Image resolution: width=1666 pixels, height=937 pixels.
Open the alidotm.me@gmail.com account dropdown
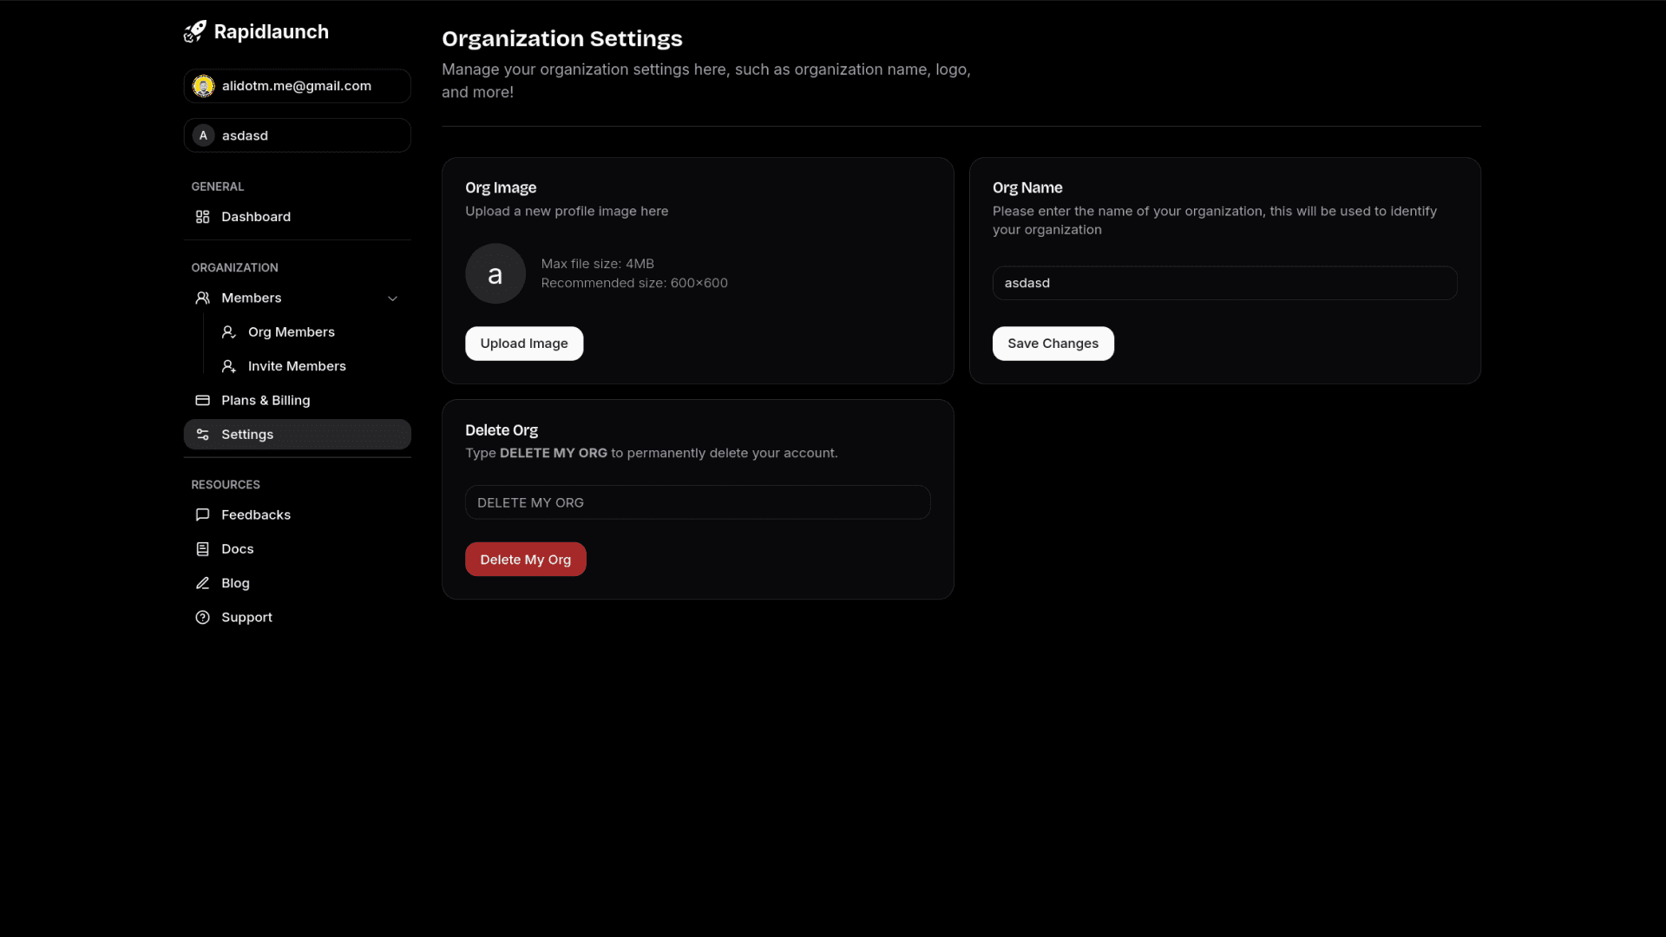coord(297,86)
